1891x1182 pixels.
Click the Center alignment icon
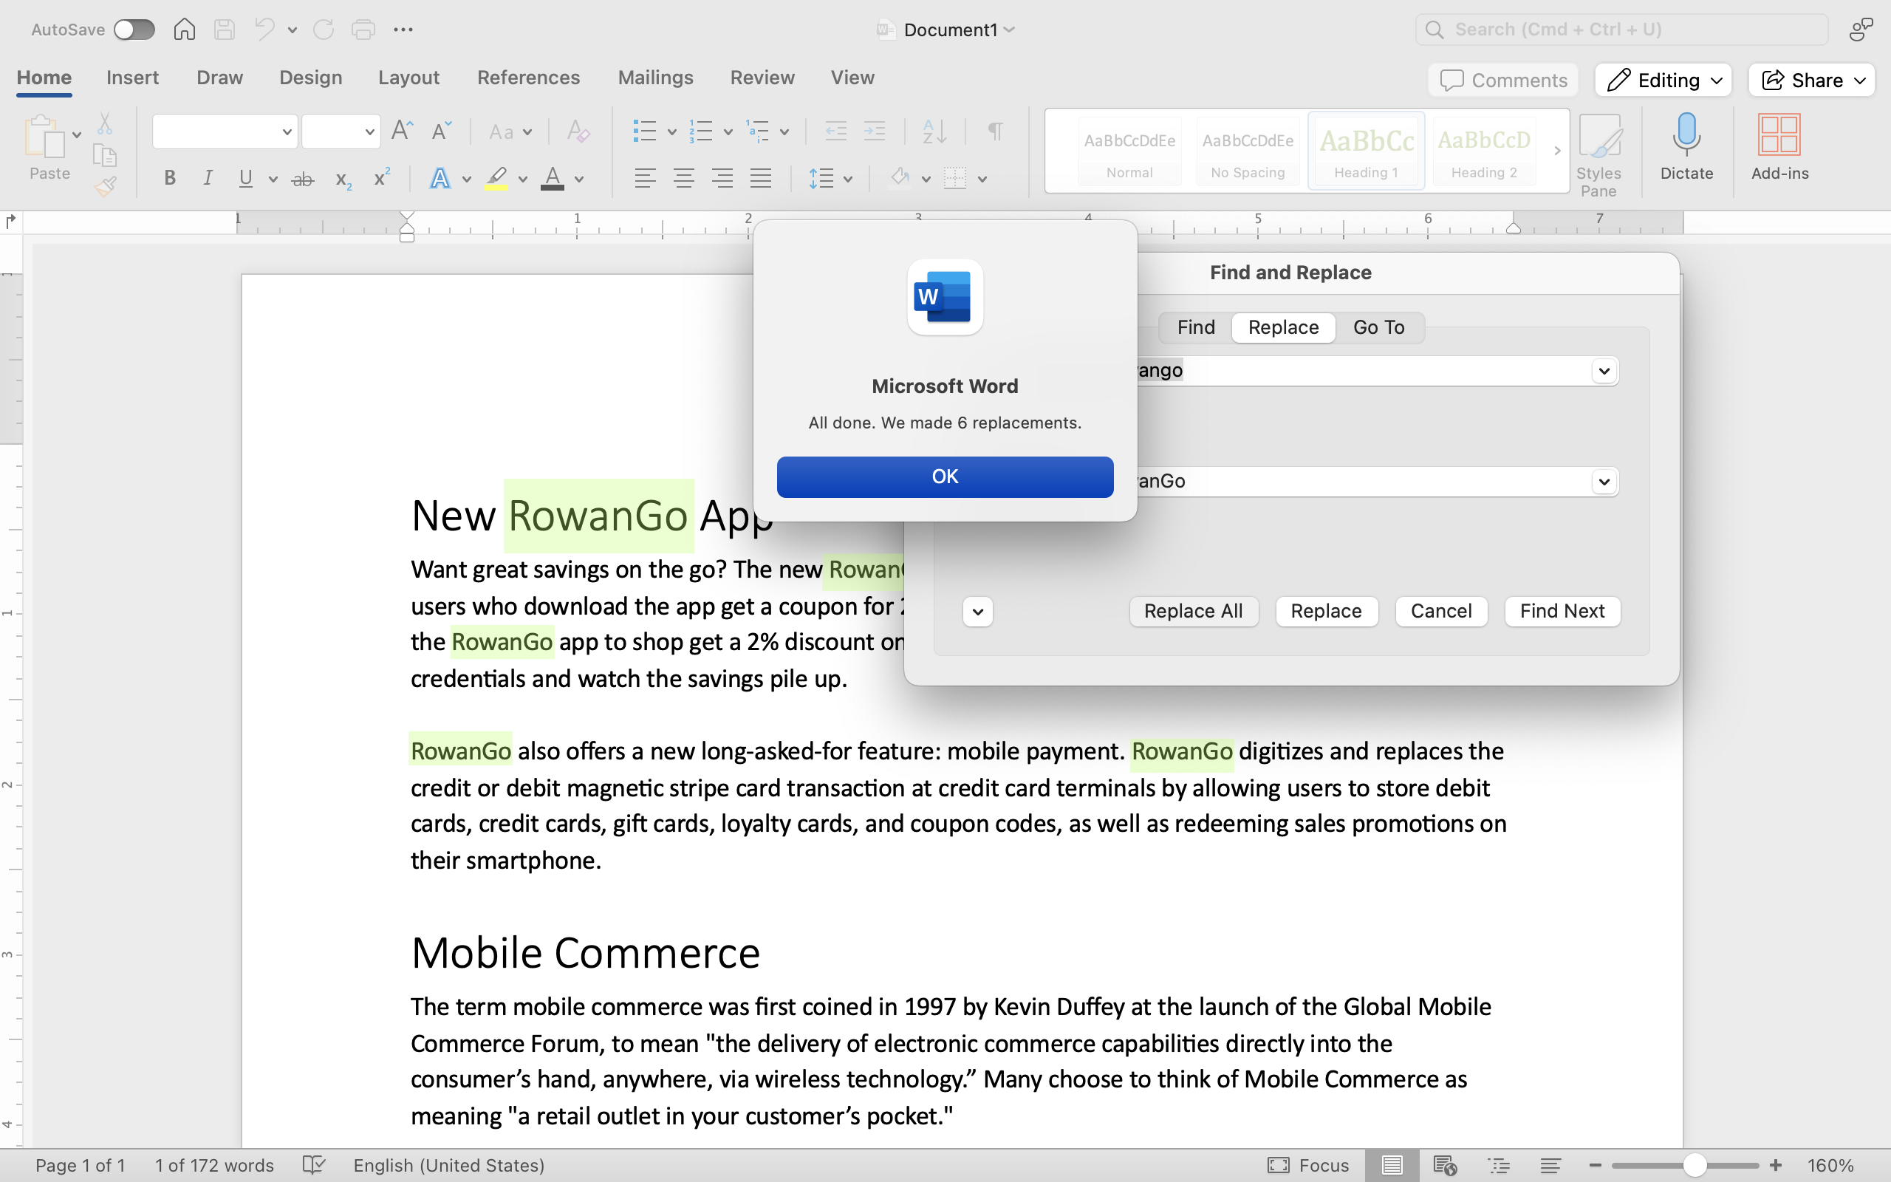[684, 179]
